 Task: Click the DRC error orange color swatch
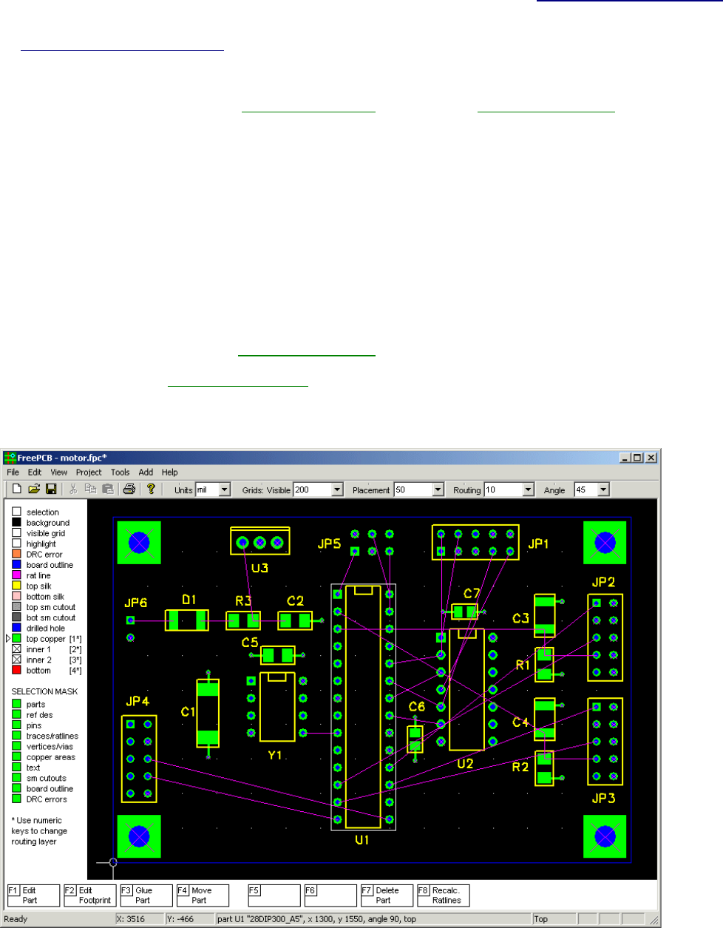tap(17, 554)
